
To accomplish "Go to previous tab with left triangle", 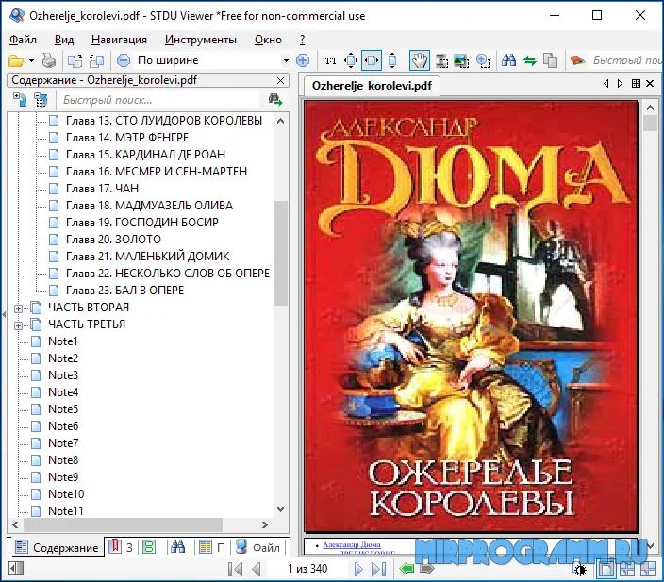I will pyautogui.click(x=606, y=83).
